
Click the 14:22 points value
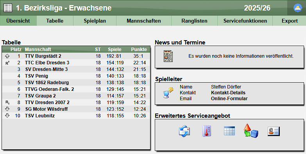[140, 103]
